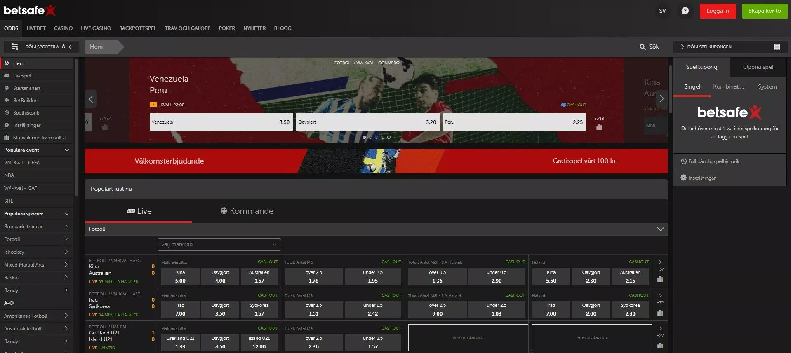Switch to the Kommande tab
The image size is (791, 353).
tap(247, 211)
